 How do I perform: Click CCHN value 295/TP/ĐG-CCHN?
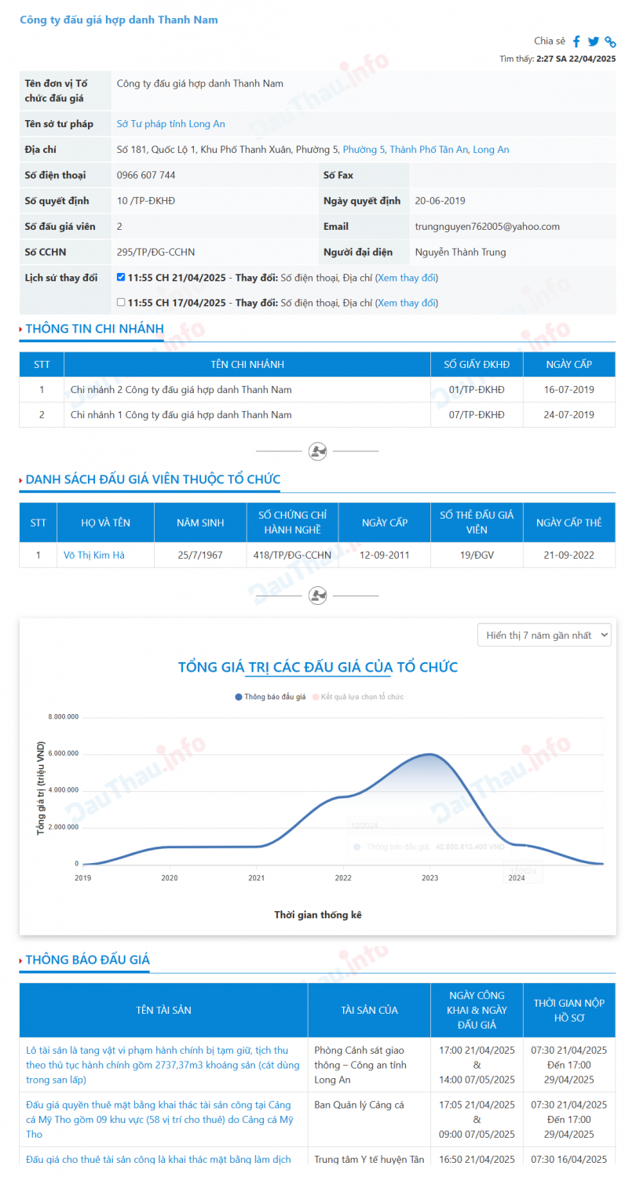click(x=155, y=252)
